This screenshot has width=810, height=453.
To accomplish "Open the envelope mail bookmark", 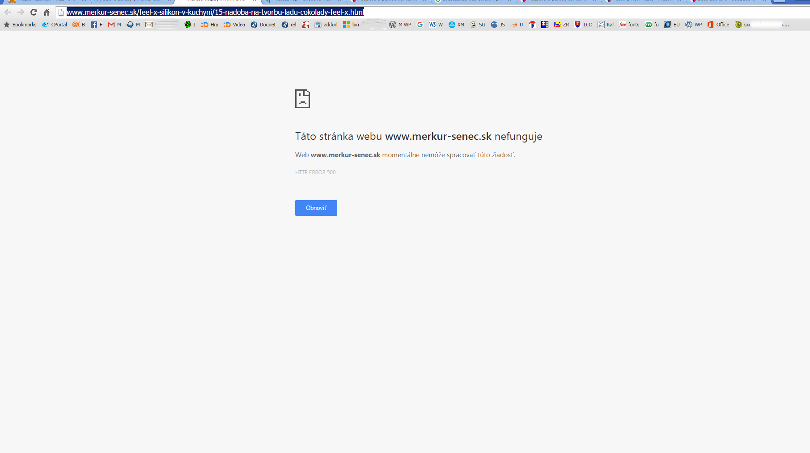I will pos(161,25).
